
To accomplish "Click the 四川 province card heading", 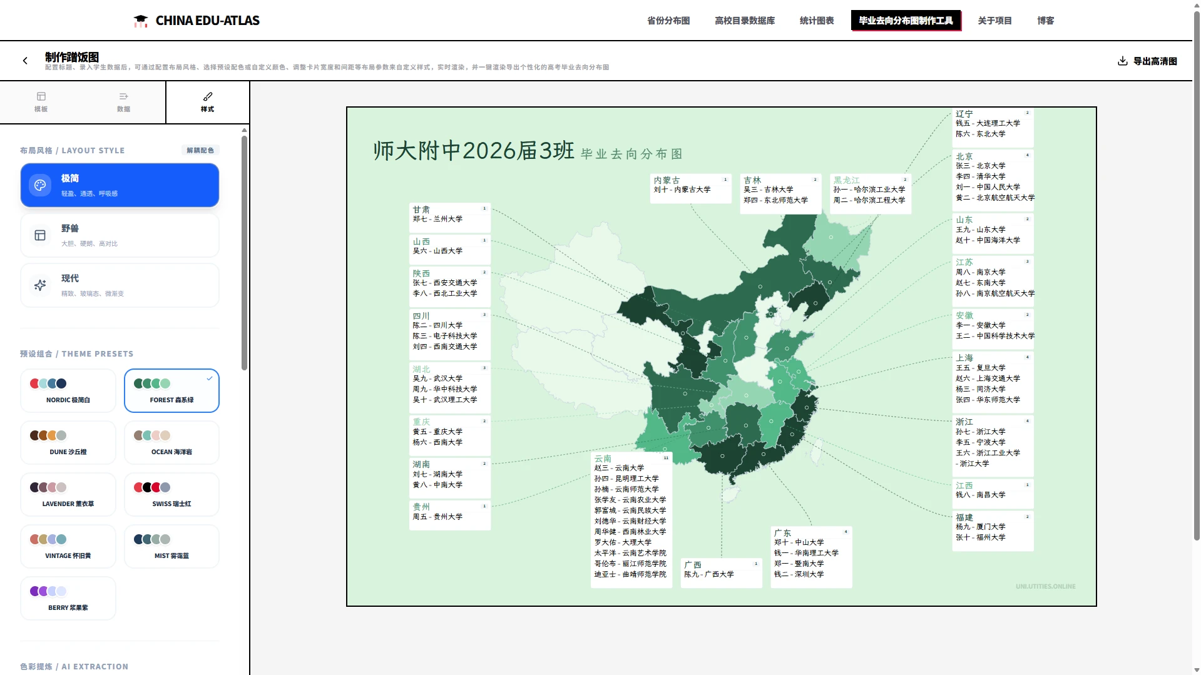I will pos(421,316).
